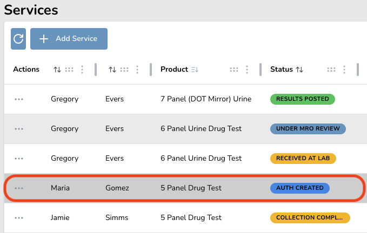Screen dimensions: 367x233
Task: Sort by the first name column
Action: [x=57, y=70]
